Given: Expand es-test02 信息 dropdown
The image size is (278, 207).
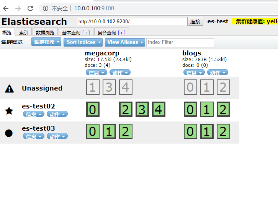Looking at the screenshot, I should point(34,114).
